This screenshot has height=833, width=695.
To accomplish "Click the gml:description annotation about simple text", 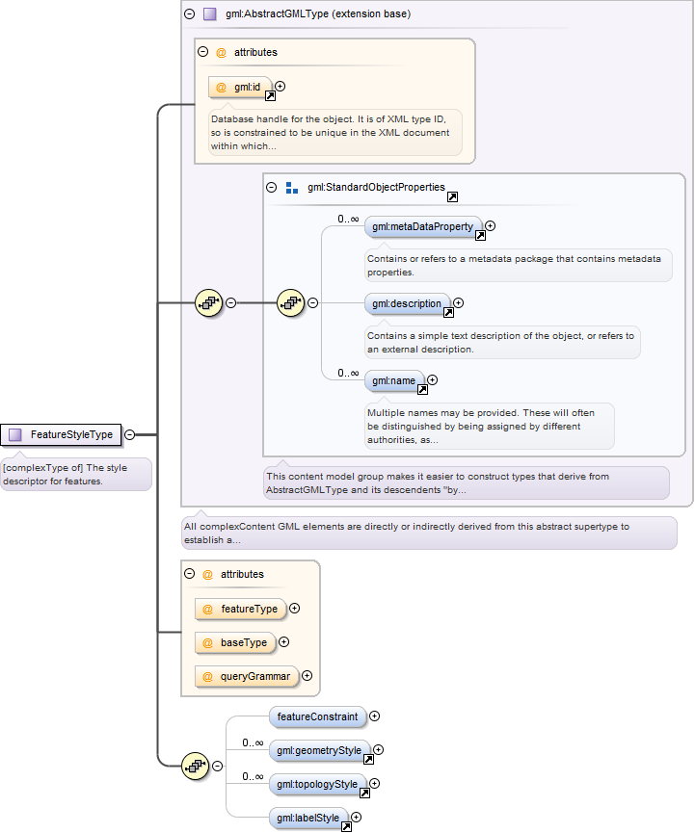I will pos(502,342).
